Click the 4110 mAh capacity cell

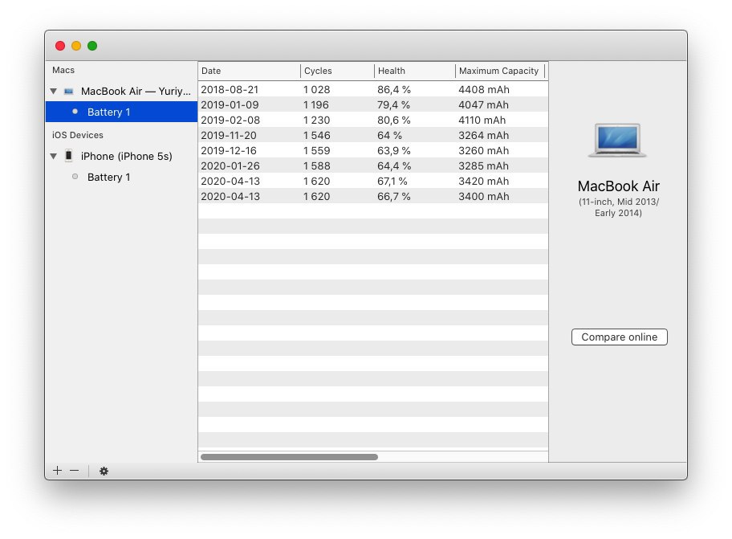coord(482,120)
